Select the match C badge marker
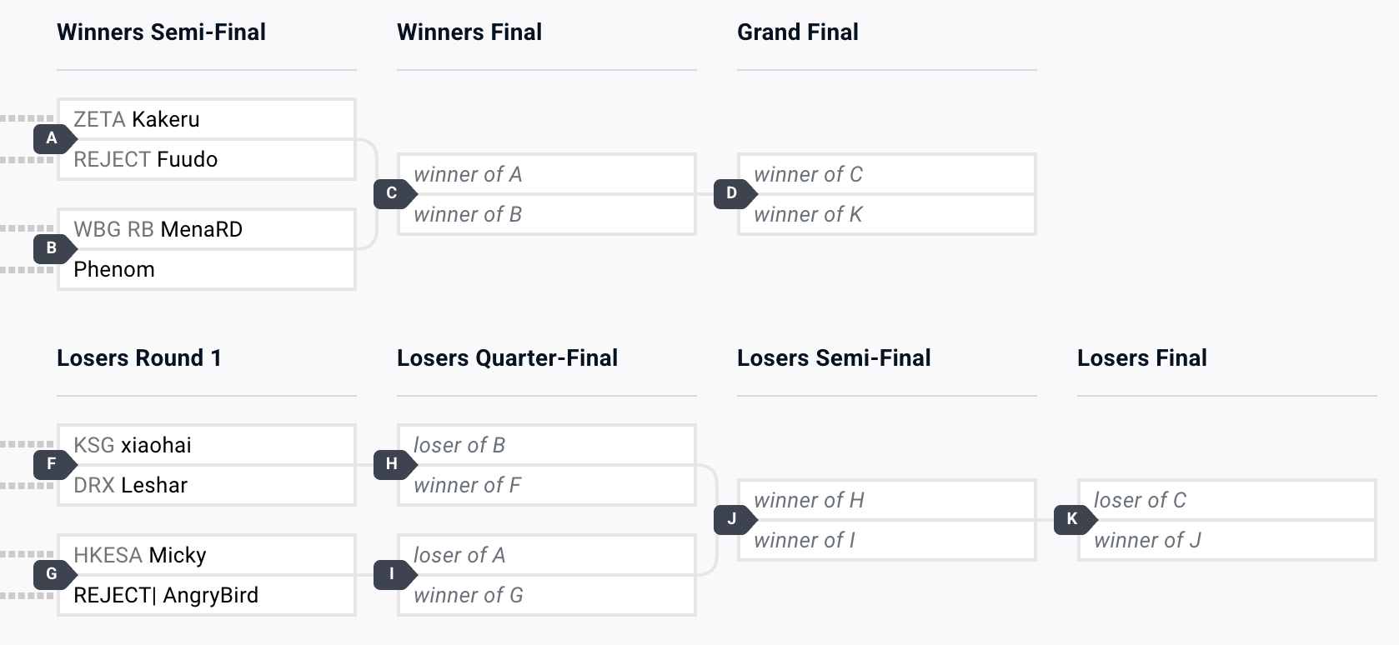This screenshot has width=1399, height=645. [x=393, y=193]
